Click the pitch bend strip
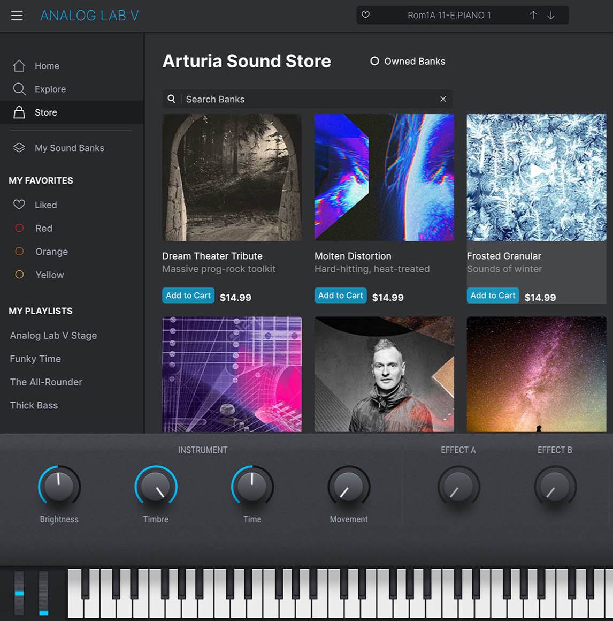Viewport: 613px width, 621px height. pos(19,592)
